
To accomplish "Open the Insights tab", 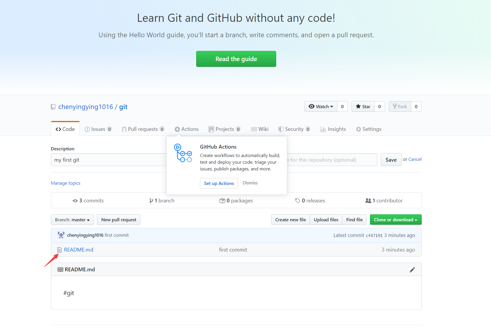I will [x=333, y=129].
